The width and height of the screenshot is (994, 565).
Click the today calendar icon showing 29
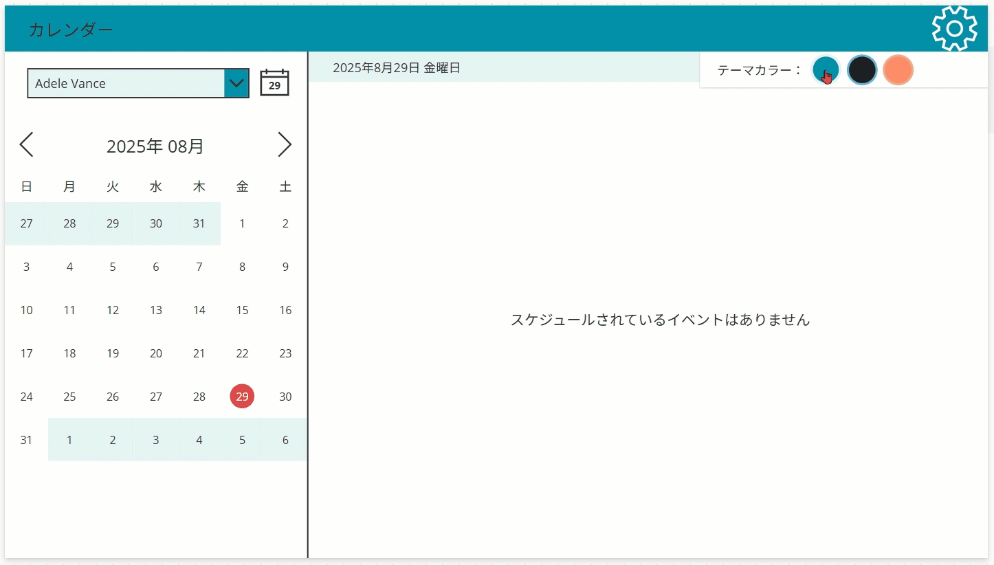pyautogui.click(x=274, y=83)
